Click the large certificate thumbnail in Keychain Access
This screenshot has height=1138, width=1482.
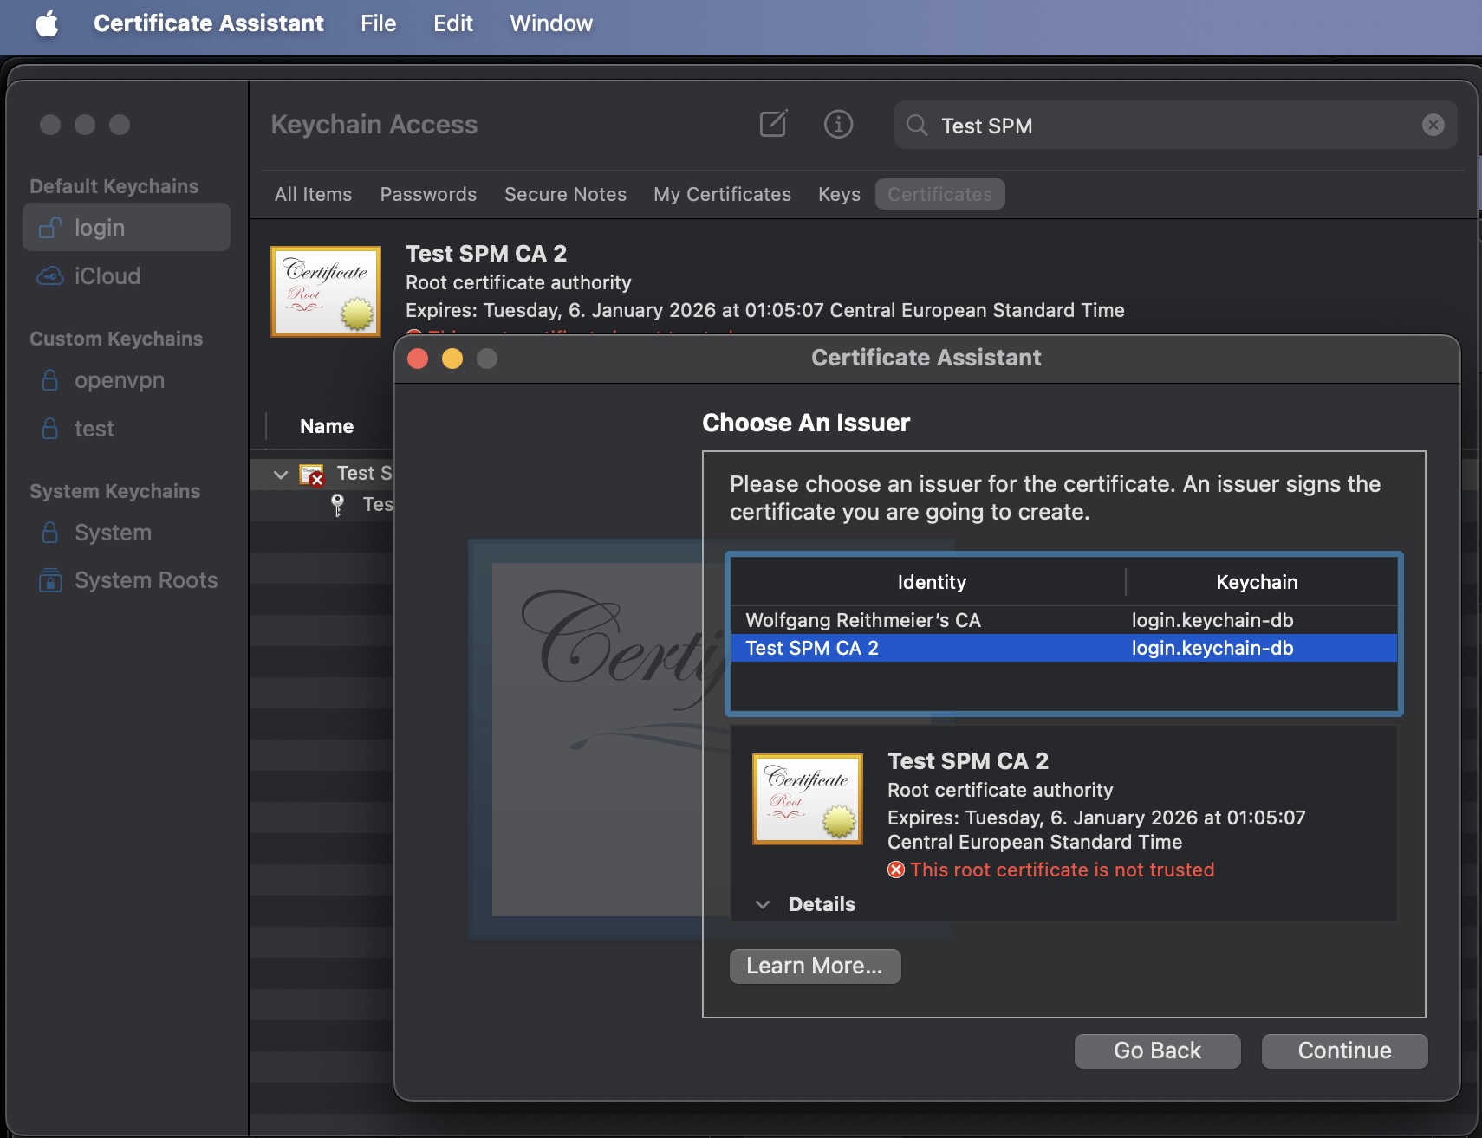point(326,291)
